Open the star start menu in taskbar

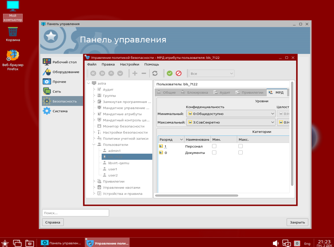[x=5, y=243]
